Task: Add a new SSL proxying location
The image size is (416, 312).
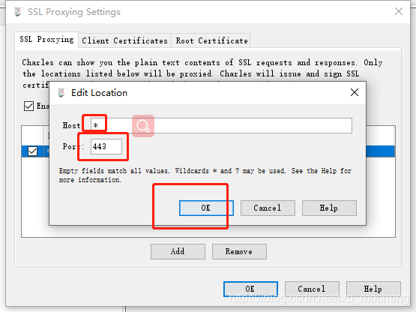Action: coord(178,251)
